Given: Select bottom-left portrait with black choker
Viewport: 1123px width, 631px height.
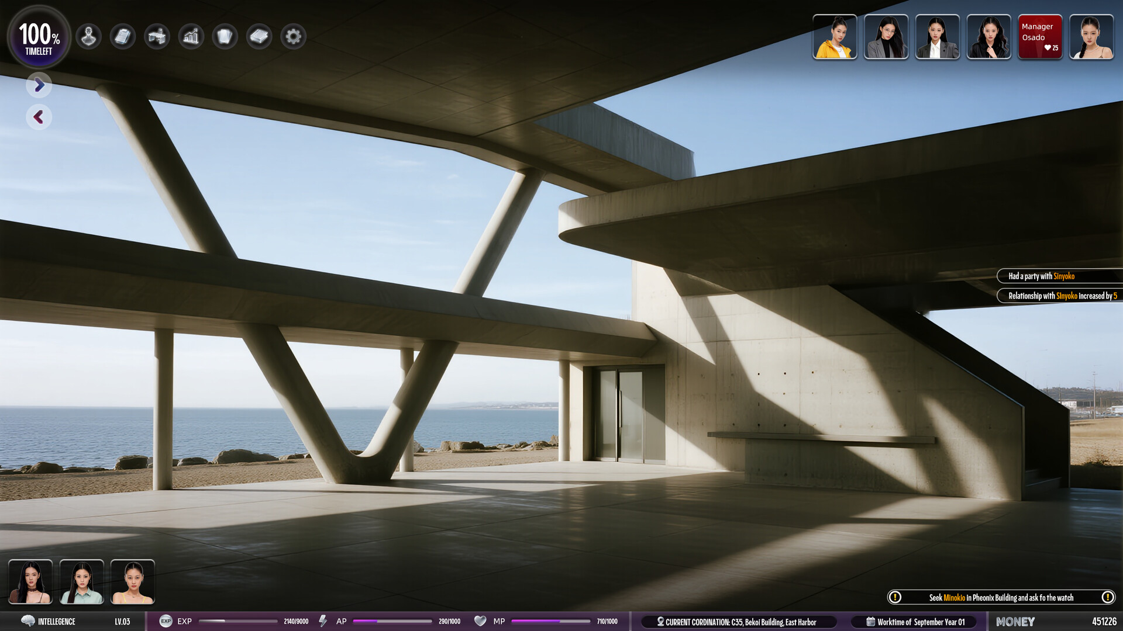Looking at the screenshot, I should pyautogui.click(x=30, y=581).
